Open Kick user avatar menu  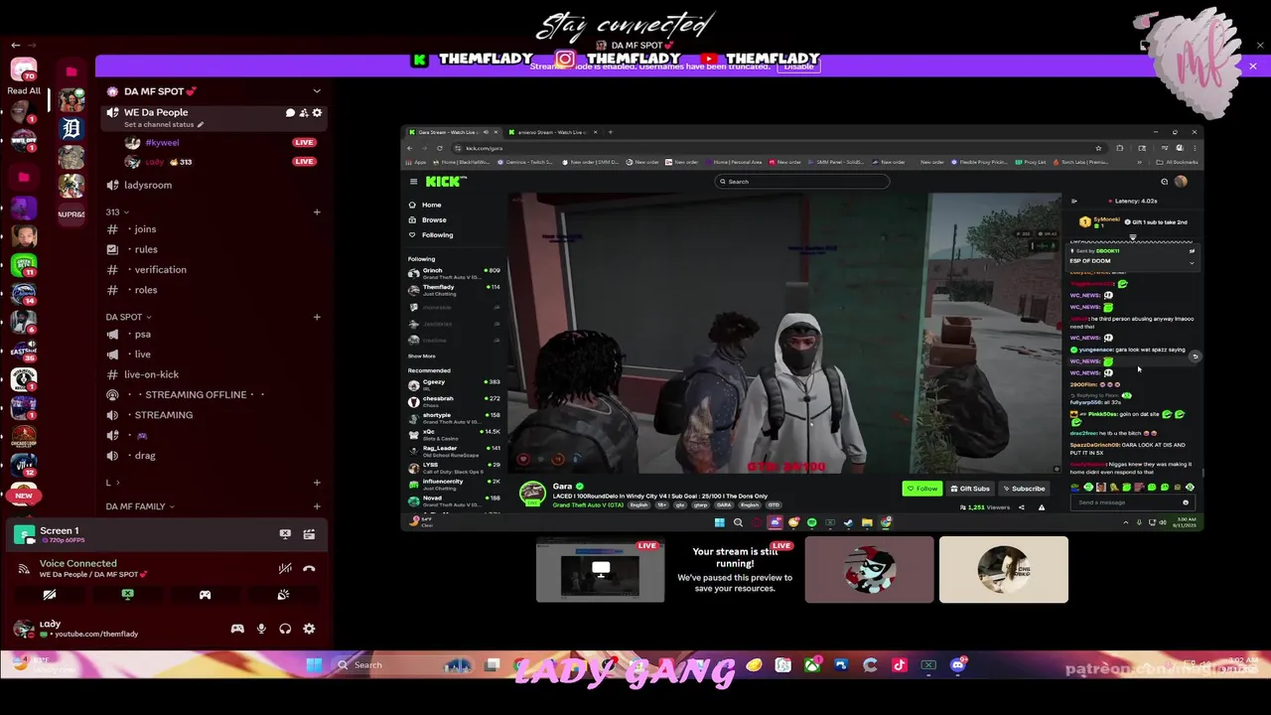pyautogui.click(x=1181, y=182)
